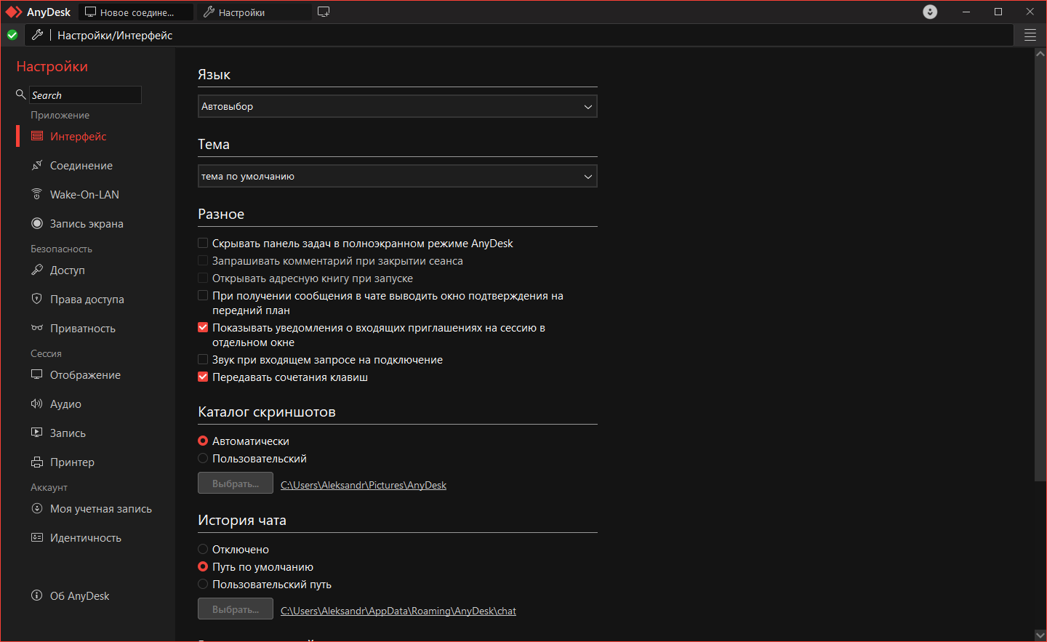The height and width of the screenshot is (642, 1047).
Task: Go to Права доступа settings
Action: point(87,300)
